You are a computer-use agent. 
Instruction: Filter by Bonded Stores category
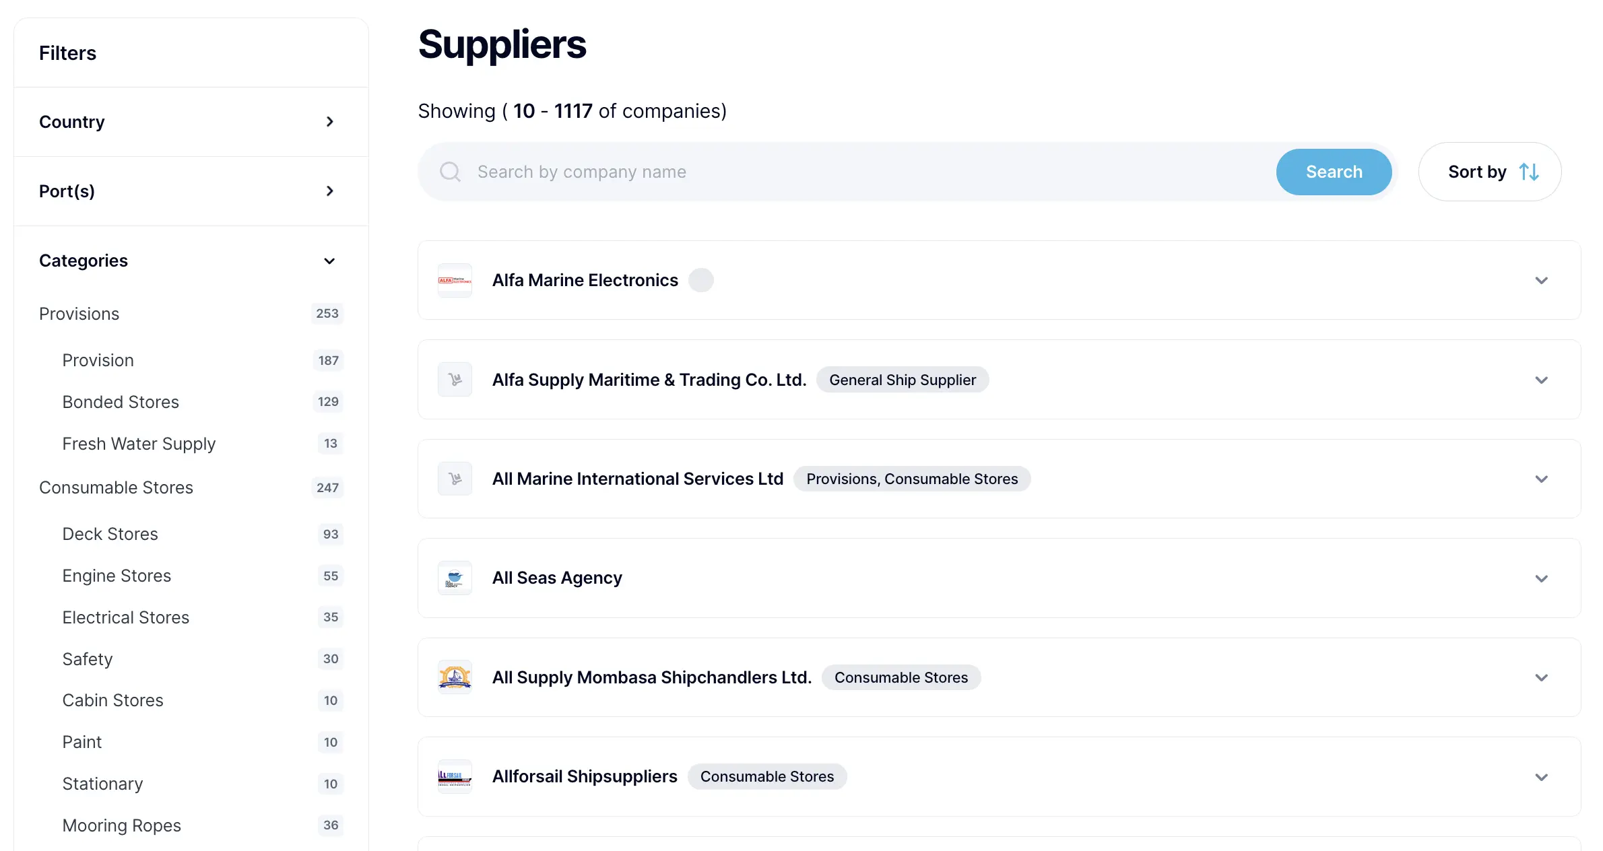tap(121, 402)
